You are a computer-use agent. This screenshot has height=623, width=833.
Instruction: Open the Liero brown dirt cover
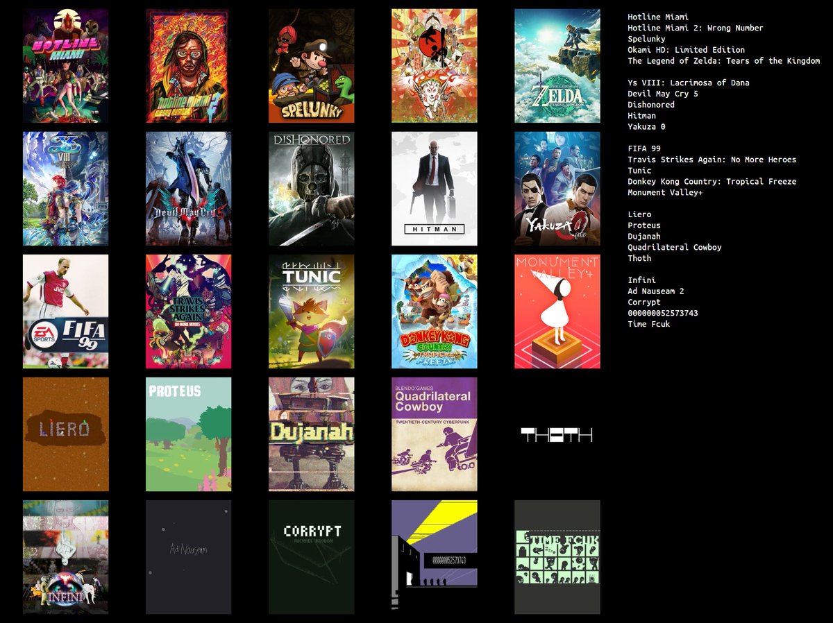click(x=65, y=434)
